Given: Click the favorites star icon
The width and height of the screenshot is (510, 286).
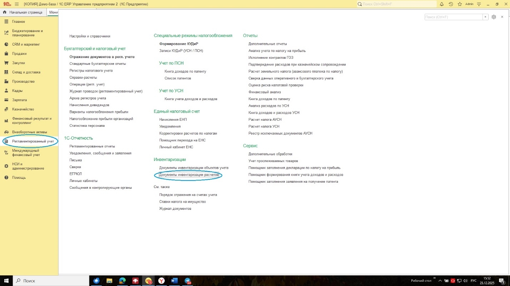Looking at the screenshot, I should (x=460, y=4).
